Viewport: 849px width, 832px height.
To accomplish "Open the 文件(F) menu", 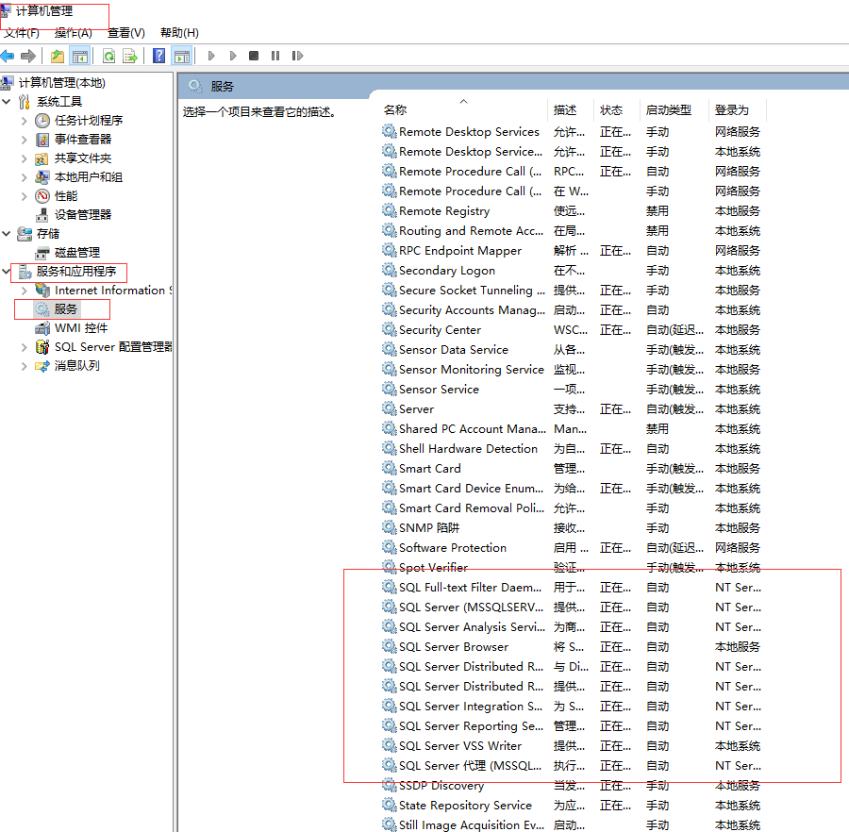I will coord(23,33).
